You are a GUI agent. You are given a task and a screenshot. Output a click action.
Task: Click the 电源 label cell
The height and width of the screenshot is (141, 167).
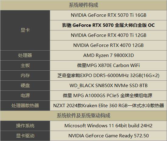point(25,96)
